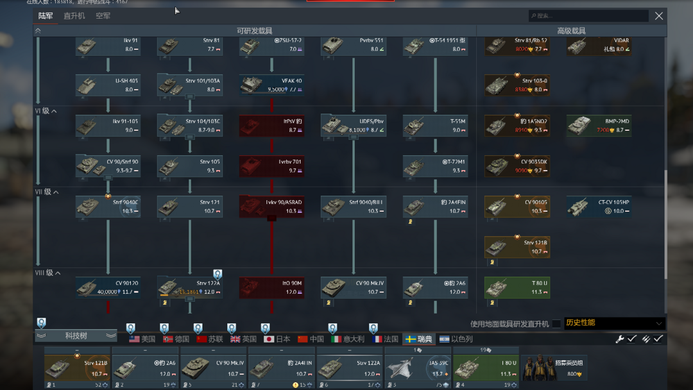The width and height of the screenshot is (693, 390).
Task: Select the U-SH 405 vehicle card
Action: tap(108, 85)
